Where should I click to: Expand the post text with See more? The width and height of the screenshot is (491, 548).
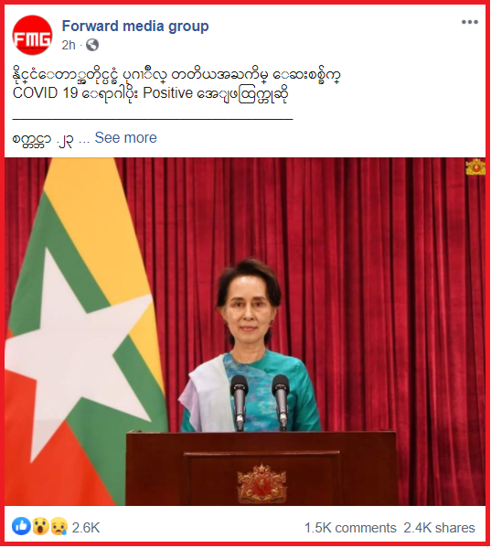point(125,138)
